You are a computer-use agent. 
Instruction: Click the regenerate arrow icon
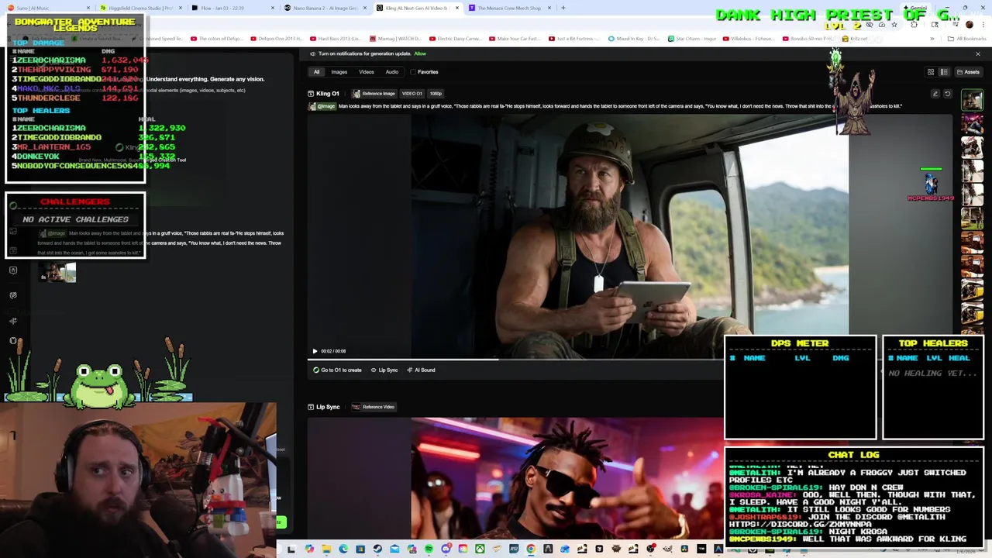(x=947, y=94)
